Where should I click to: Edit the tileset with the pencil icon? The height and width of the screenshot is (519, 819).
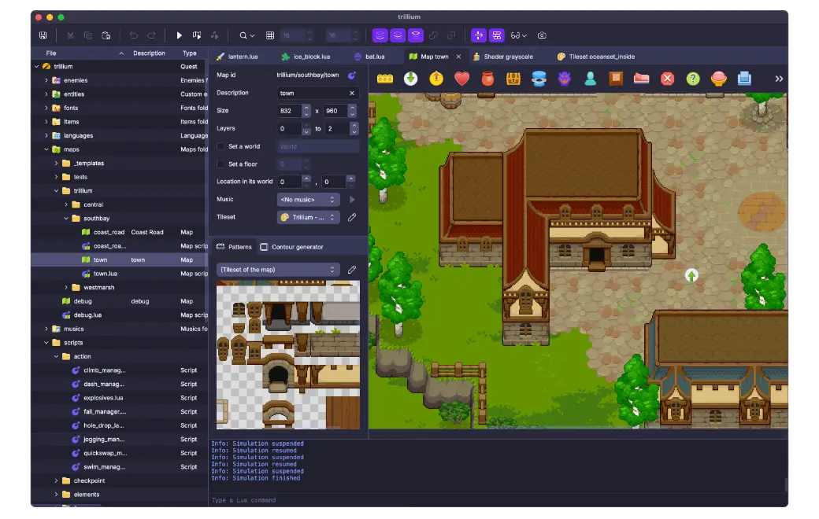click(x=352, y=217)
